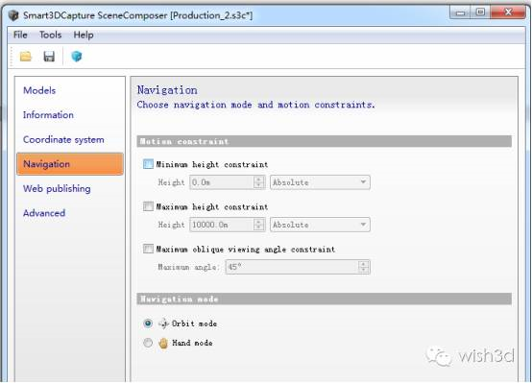
Task: Click the 'Choose navigation mode and motion constraints' text
Action: coord(256,105)
